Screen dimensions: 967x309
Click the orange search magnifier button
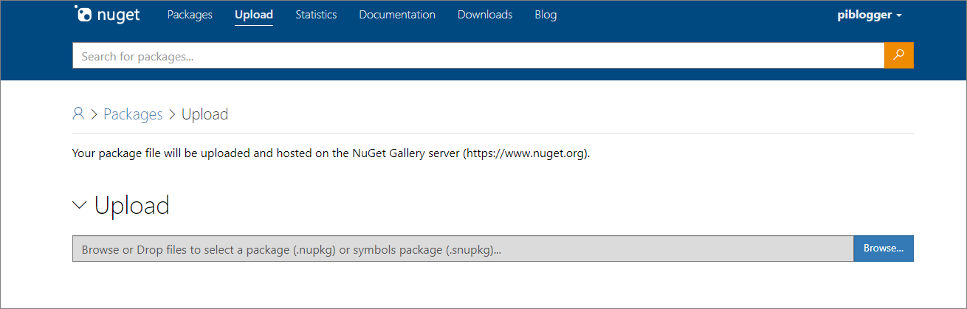(x=898, y=55)
